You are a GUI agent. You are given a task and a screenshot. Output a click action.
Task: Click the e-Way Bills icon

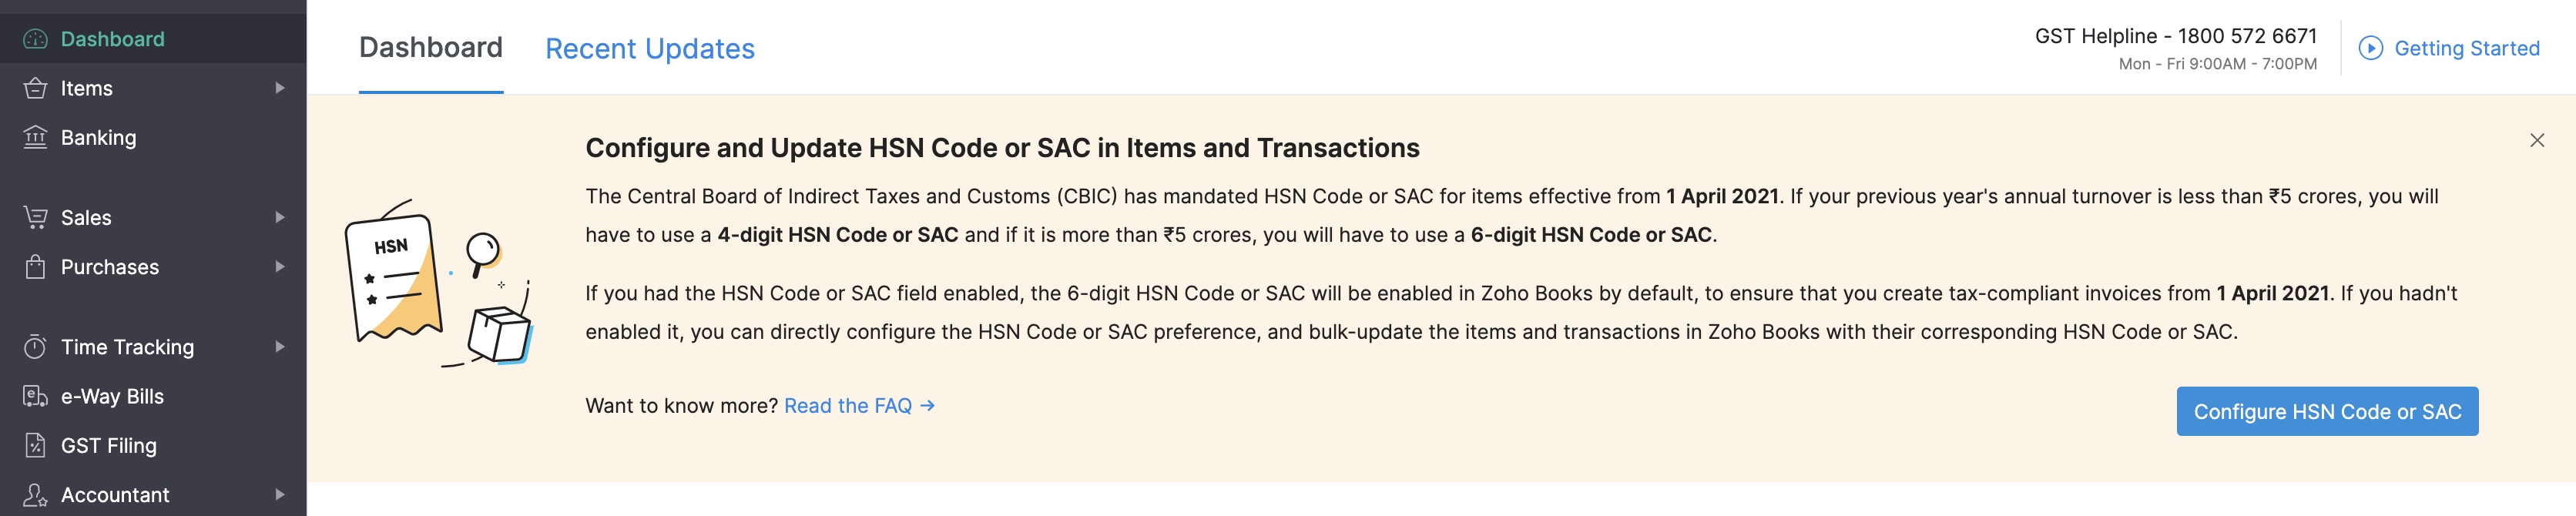pos(35,396)
